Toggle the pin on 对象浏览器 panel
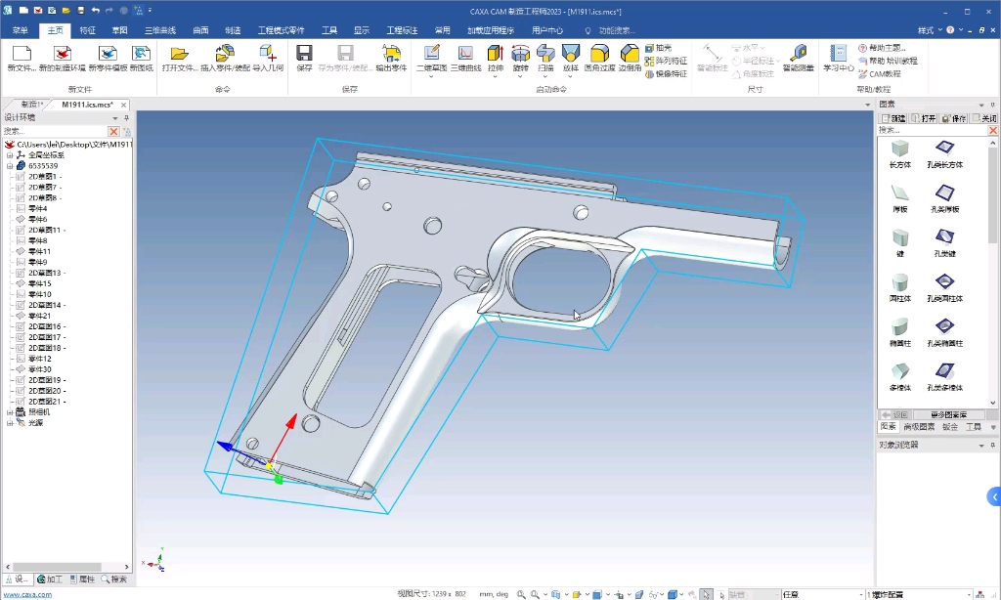 pyautogui.click(x=993, y=445)
